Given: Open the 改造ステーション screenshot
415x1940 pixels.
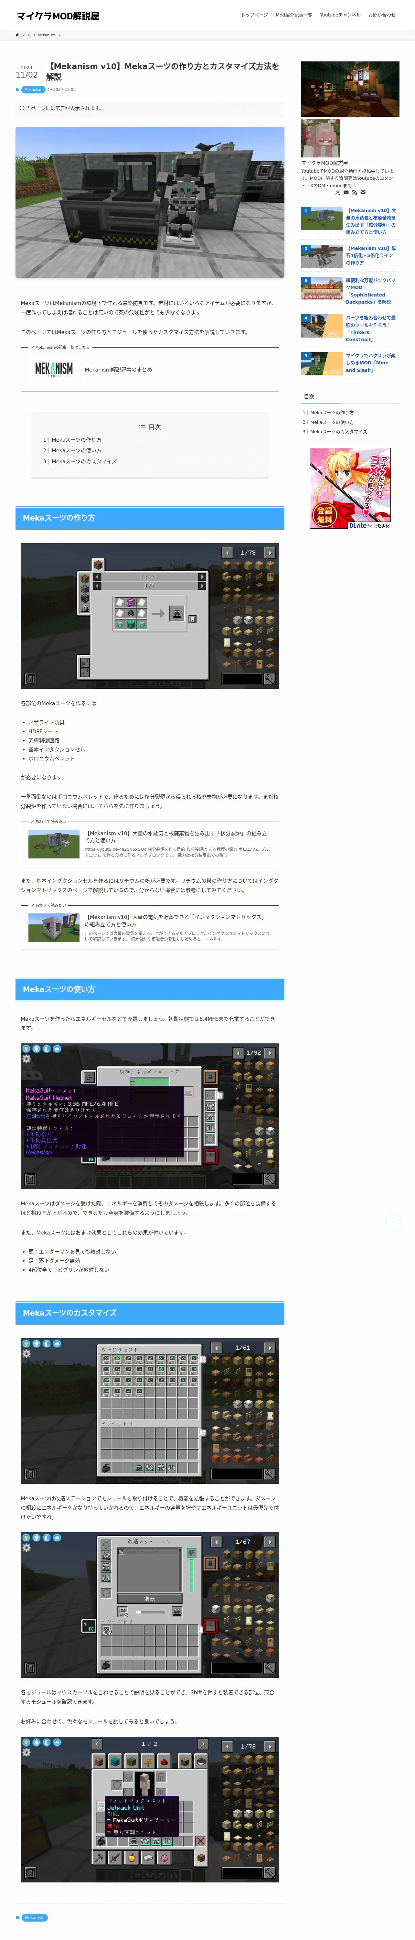Looking at the screenshot, I should click(150, 1605).
